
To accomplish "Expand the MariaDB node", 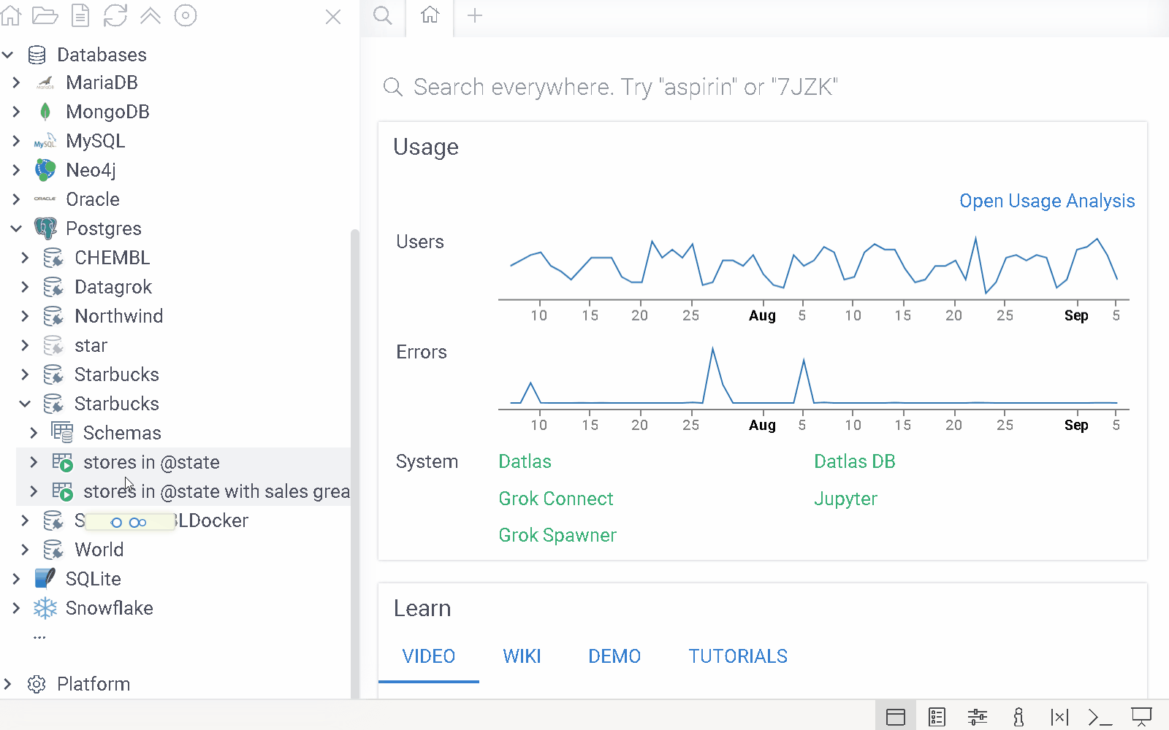I will coord(16,82).
